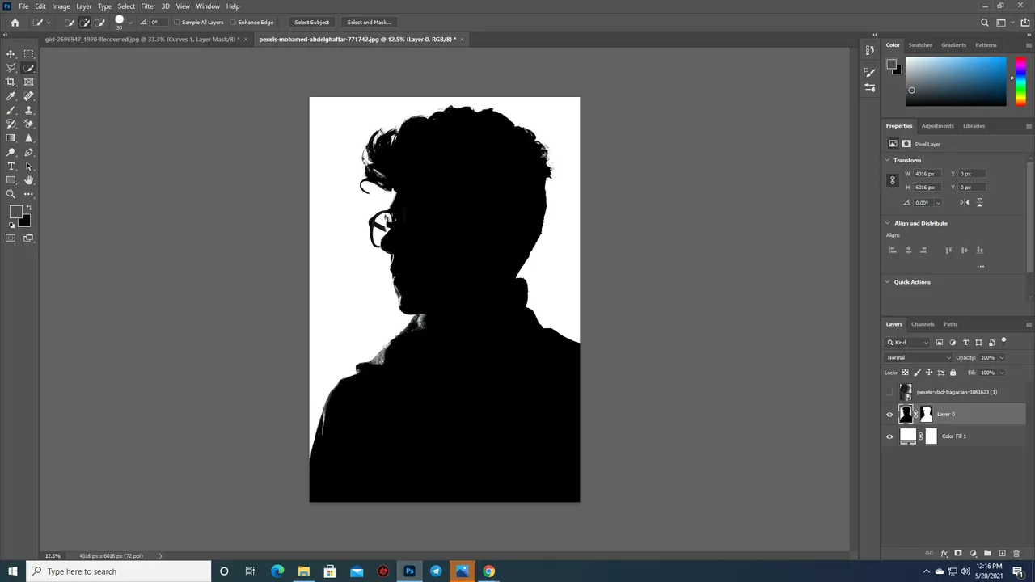Click the Select Subject button
This screenshot has height=582, width=1035.
click(311, 23)
